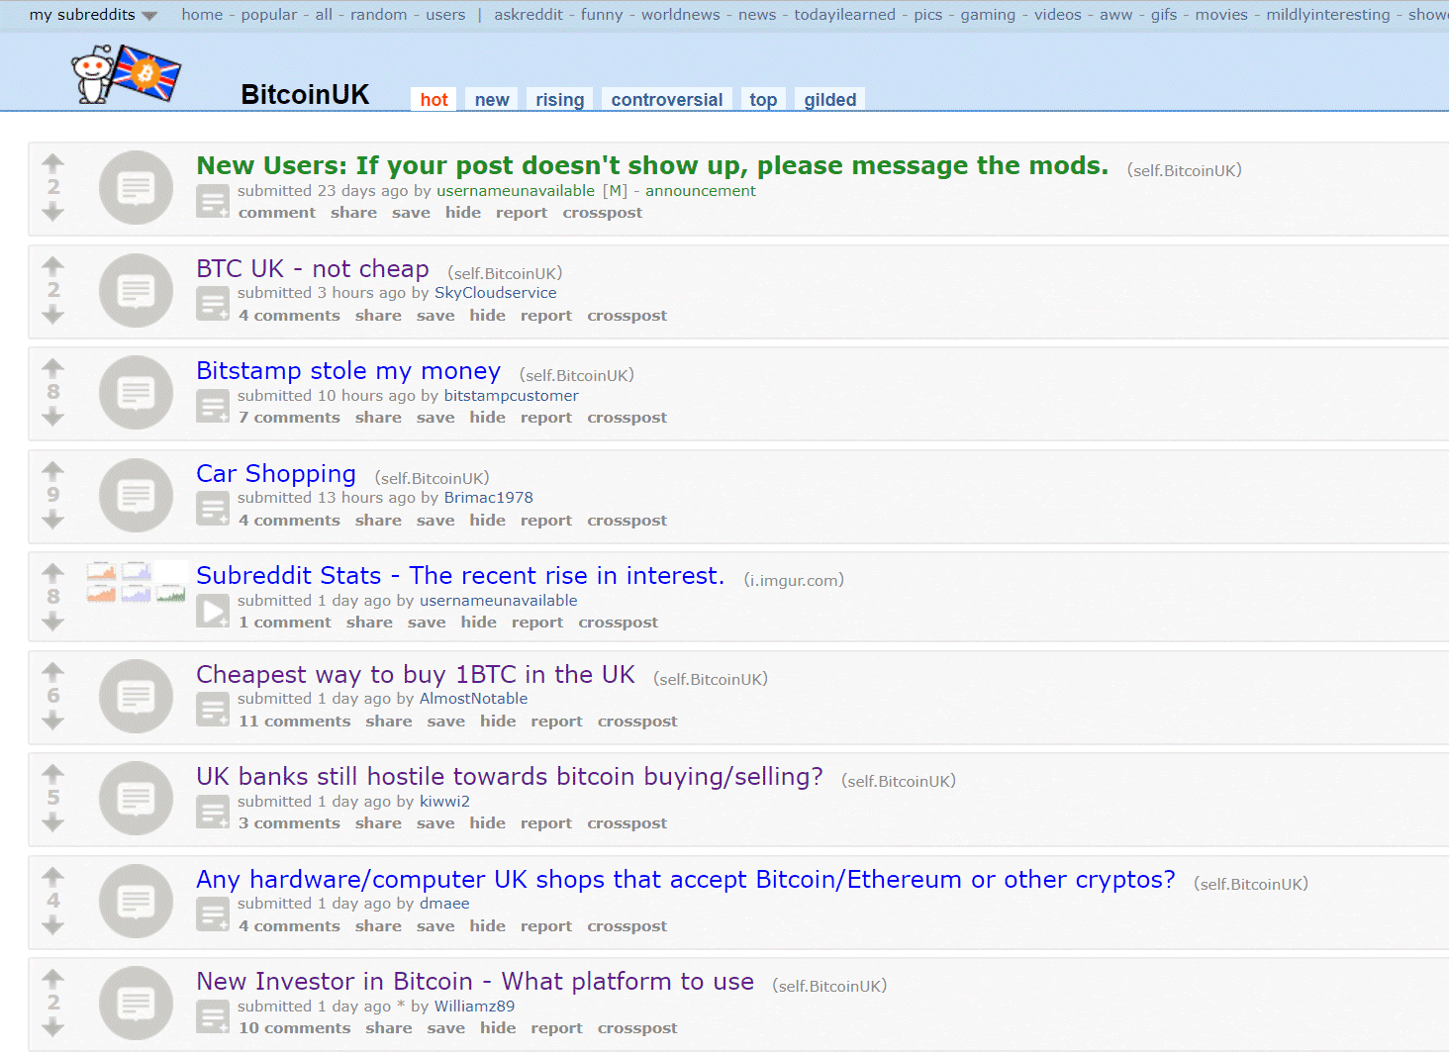Image resolution: width=1449 pixels, height=1057 pixels.
Task: Expand the imgur preview for Subreddit Stats
Action: 213,611
